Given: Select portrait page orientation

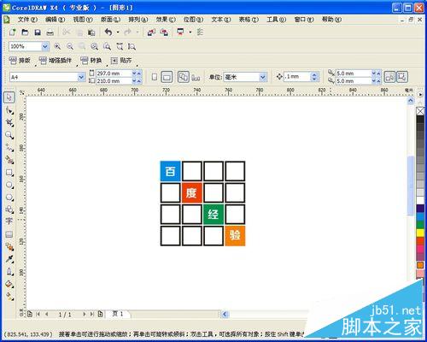Looking at the screenshot, I should 155,77.
